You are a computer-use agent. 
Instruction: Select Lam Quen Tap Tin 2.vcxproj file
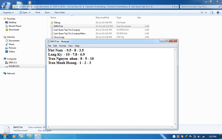tap(67, 30)
